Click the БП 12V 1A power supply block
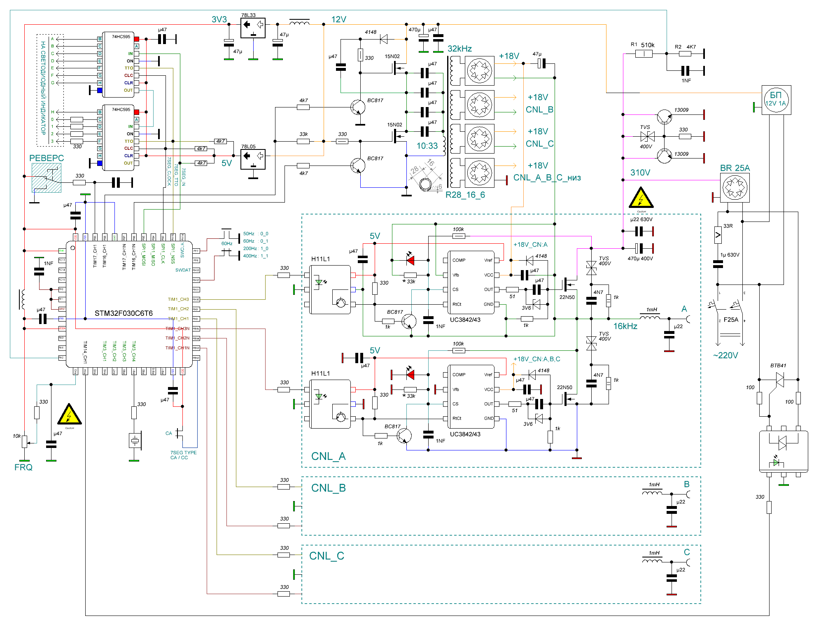The width and height of the screenshot is (821, 625). [x=776, y=100]
